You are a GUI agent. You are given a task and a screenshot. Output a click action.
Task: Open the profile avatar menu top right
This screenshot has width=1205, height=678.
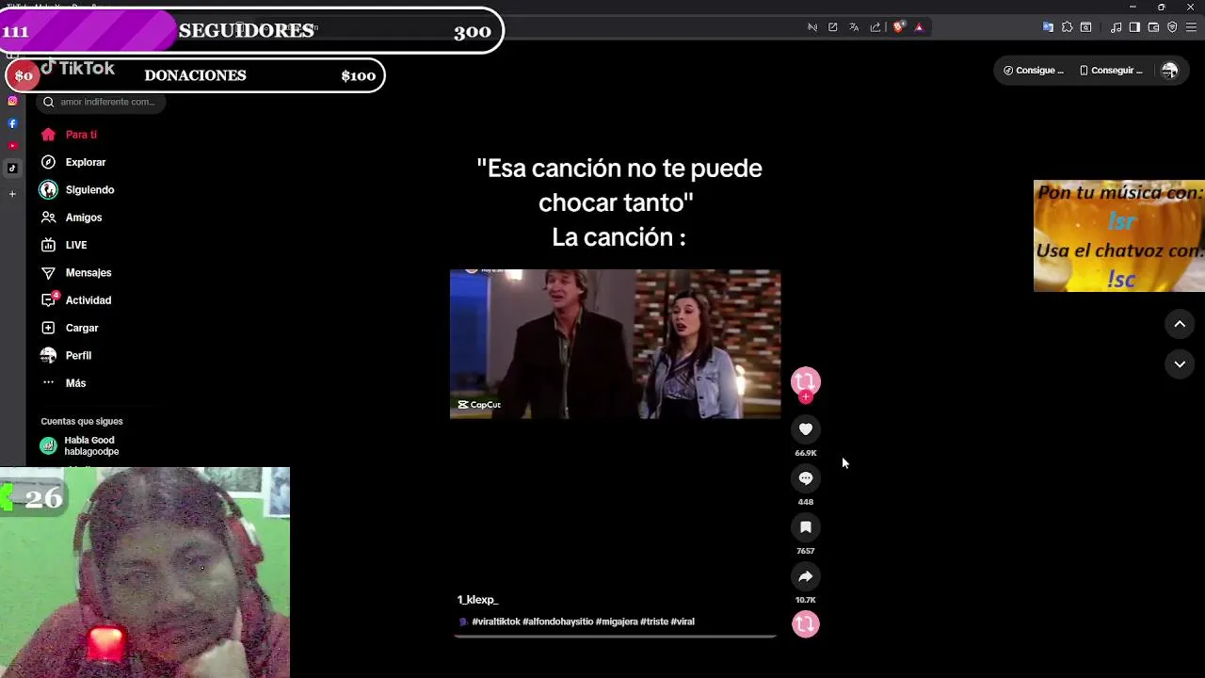1169,71
